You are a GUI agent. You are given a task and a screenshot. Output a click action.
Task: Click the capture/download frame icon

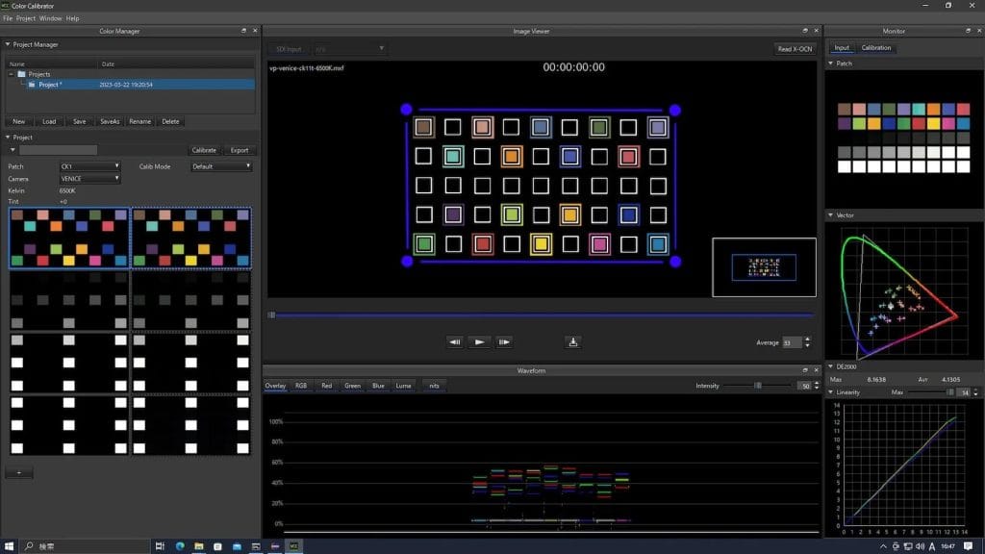(x=573, y=341)
